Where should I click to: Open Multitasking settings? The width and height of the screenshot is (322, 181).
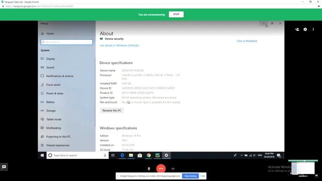coord(53,128)
